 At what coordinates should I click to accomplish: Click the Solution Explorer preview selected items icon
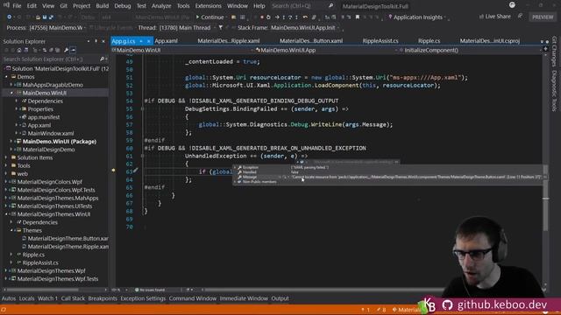(x=73, y=51)
